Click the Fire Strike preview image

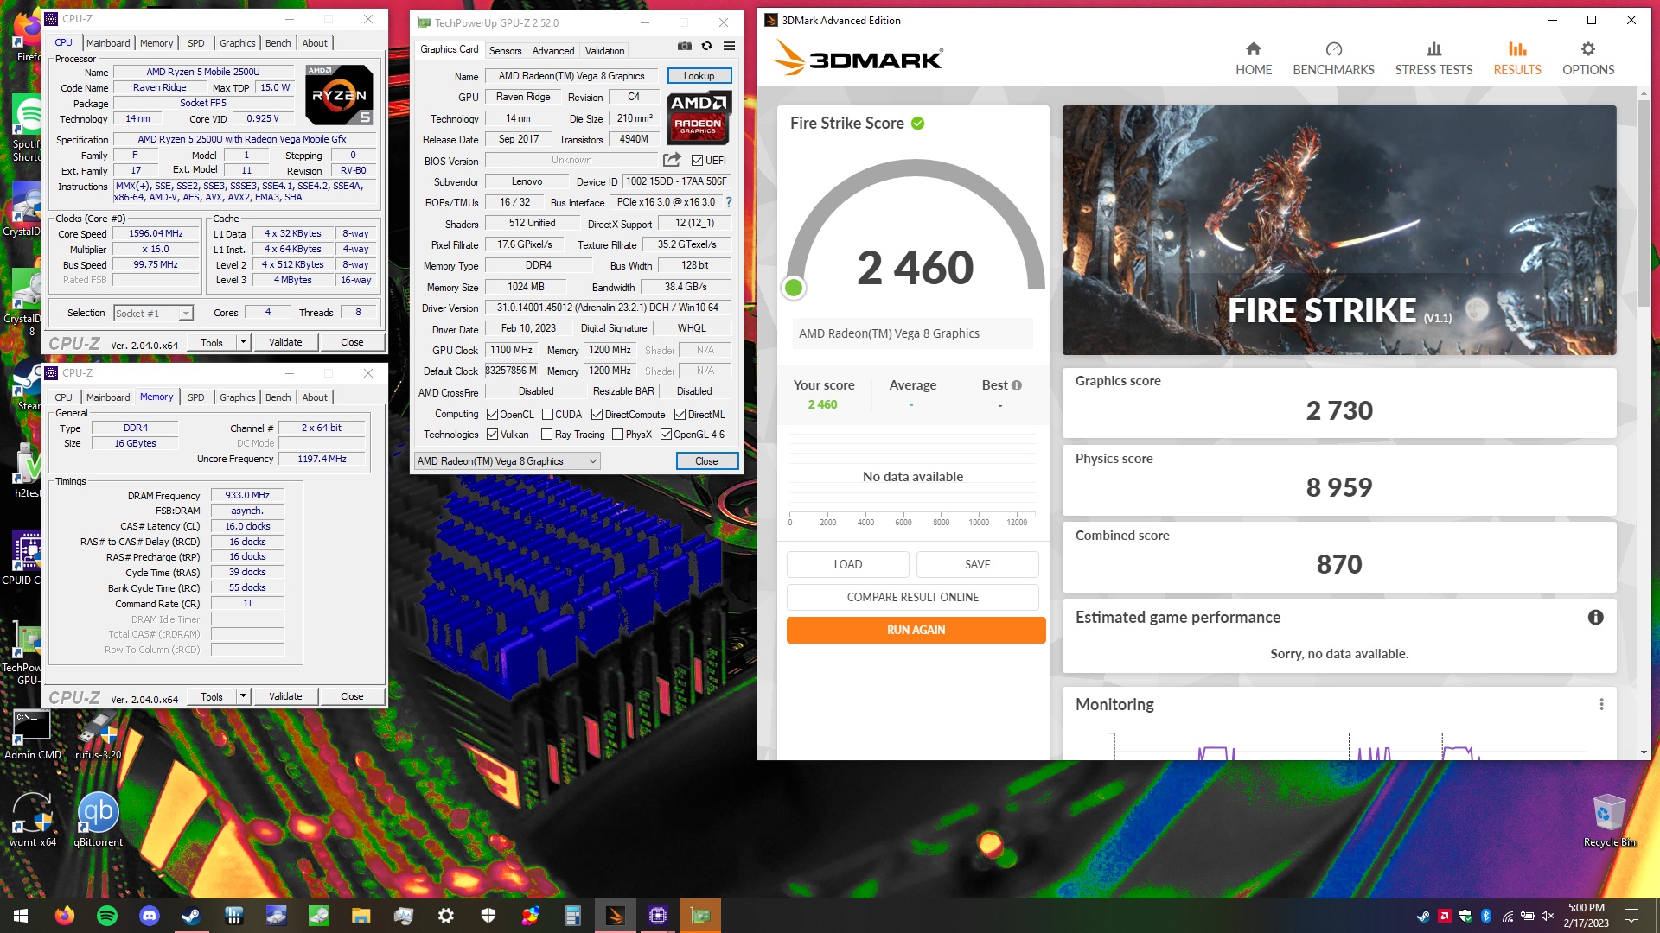(1338, 230)
